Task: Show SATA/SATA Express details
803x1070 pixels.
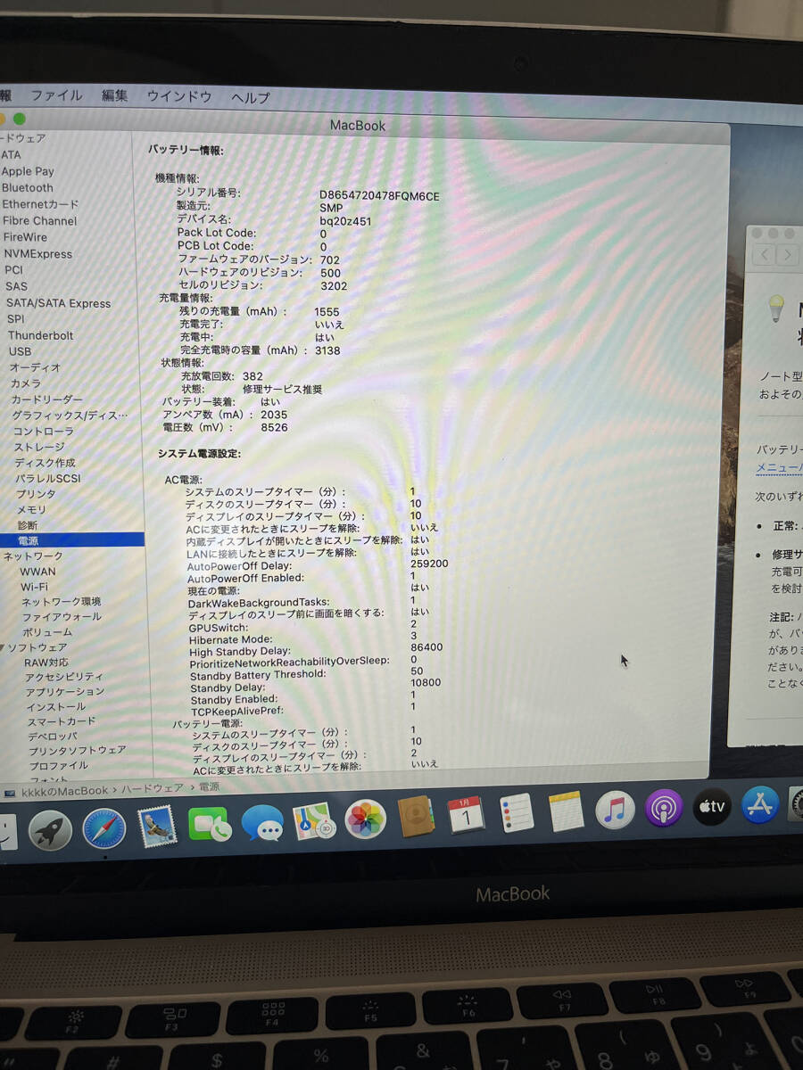Action: (x=58, y=303)
